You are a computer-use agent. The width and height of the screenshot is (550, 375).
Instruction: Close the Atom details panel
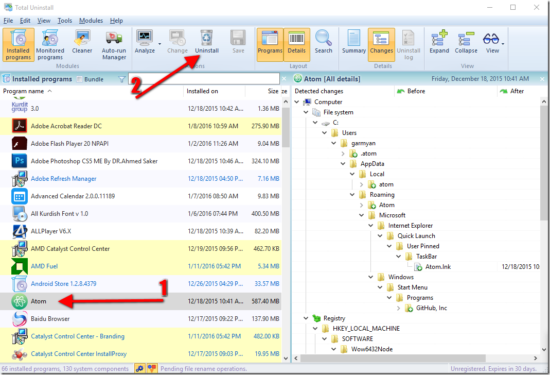[542, 79]
